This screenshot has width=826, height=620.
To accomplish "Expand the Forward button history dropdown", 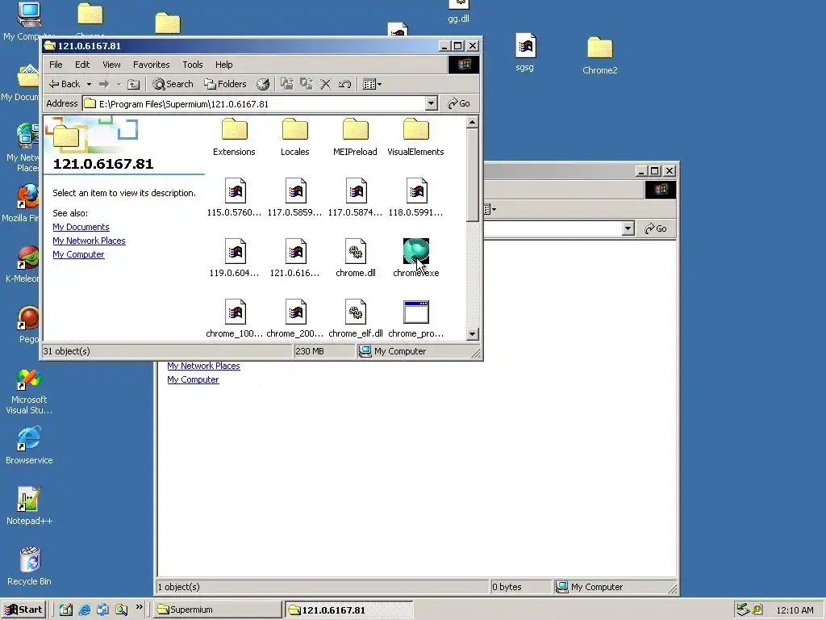I will click(x=119, y=84).
